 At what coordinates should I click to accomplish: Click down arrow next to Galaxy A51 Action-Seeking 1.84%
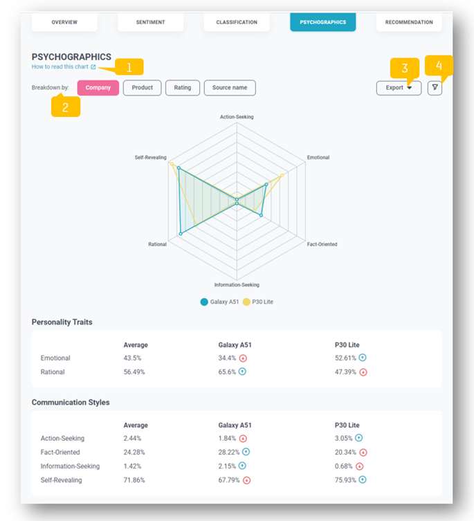pos(243,439)
